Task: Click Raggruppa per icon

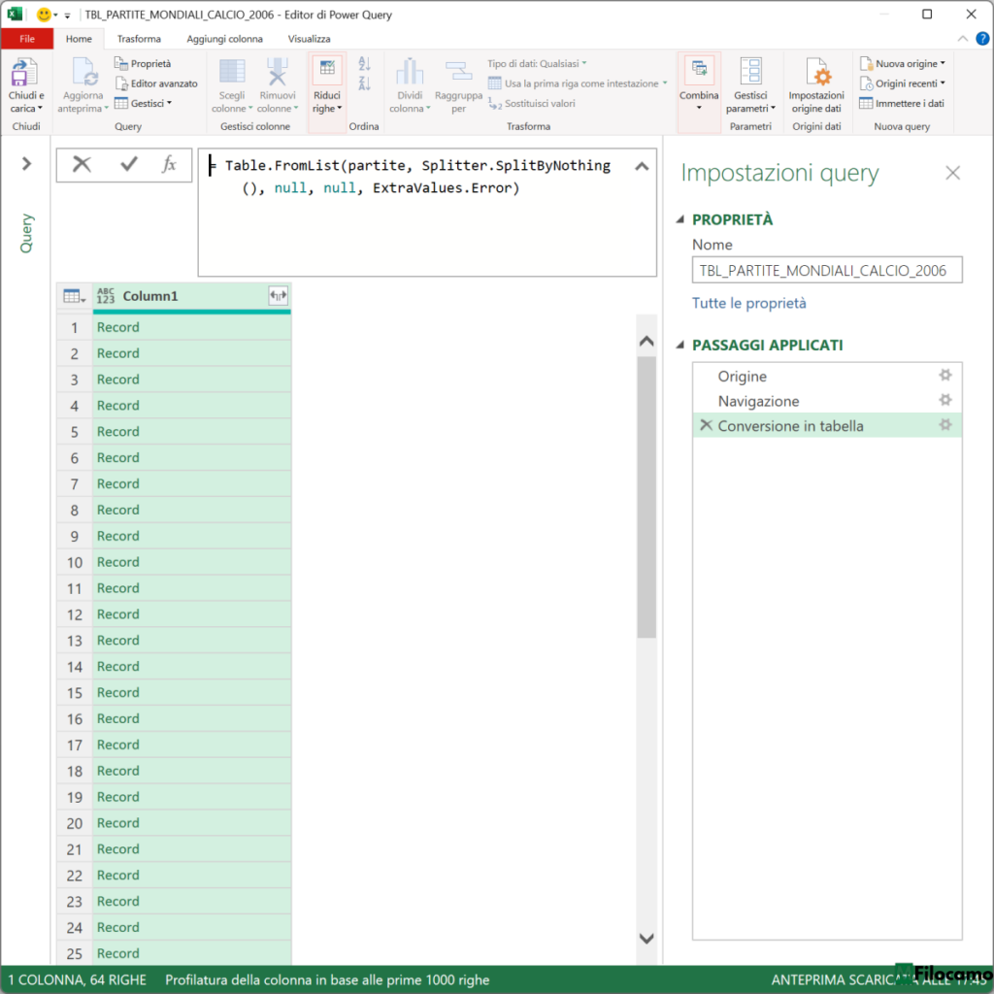Action: 458,71
